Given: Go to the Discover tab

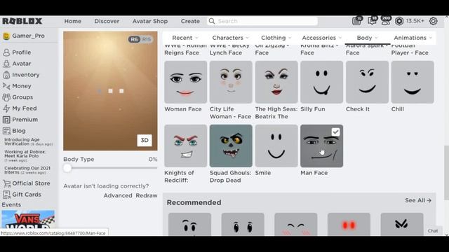Looking at the screenshot, I should pos(107,21).
